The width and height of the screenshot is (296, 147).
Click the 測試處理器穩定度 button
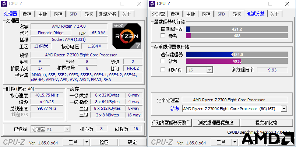pyautogui.click(x=216, y=123)
